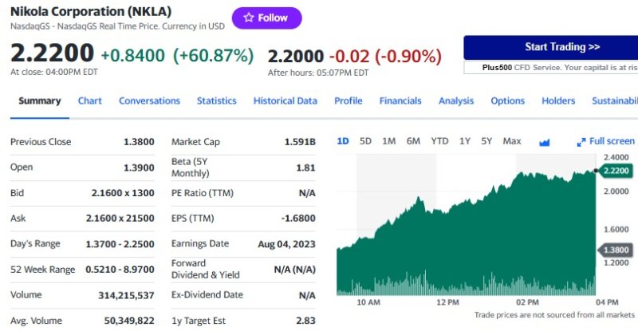The image size is (638, 331).
Task: Select the 1M chart range
Action: point(388,141)
